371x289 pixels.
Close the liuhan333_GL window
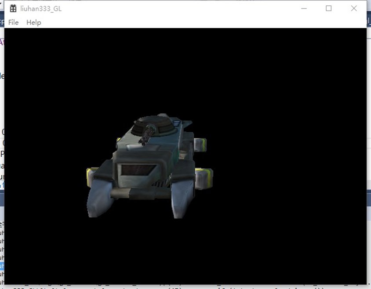click(354, 8)
